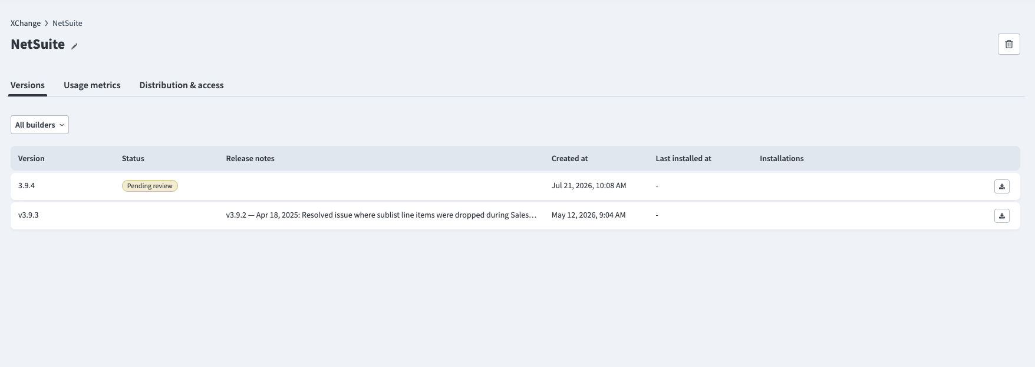Click the Created at column header
Image resolution: width=1035 pixels, height=367 pixels.
[x=569, y=158]
